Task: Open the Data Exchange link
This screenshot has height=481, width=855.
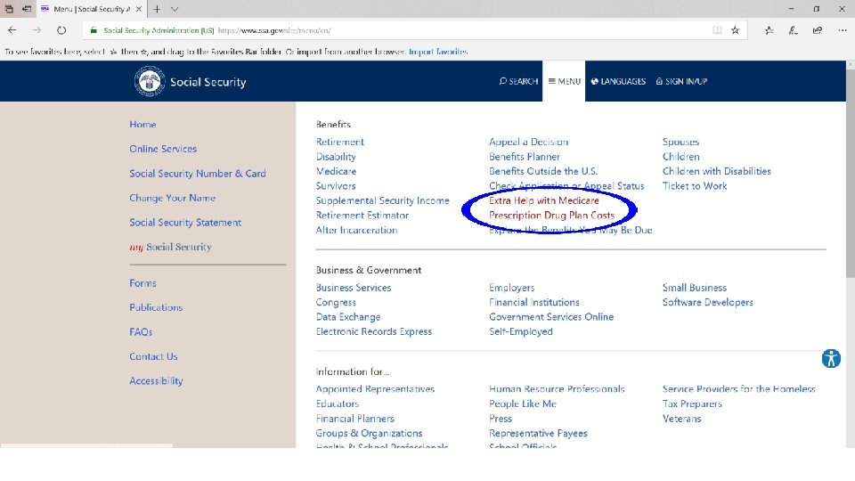Action: point(348,317)
